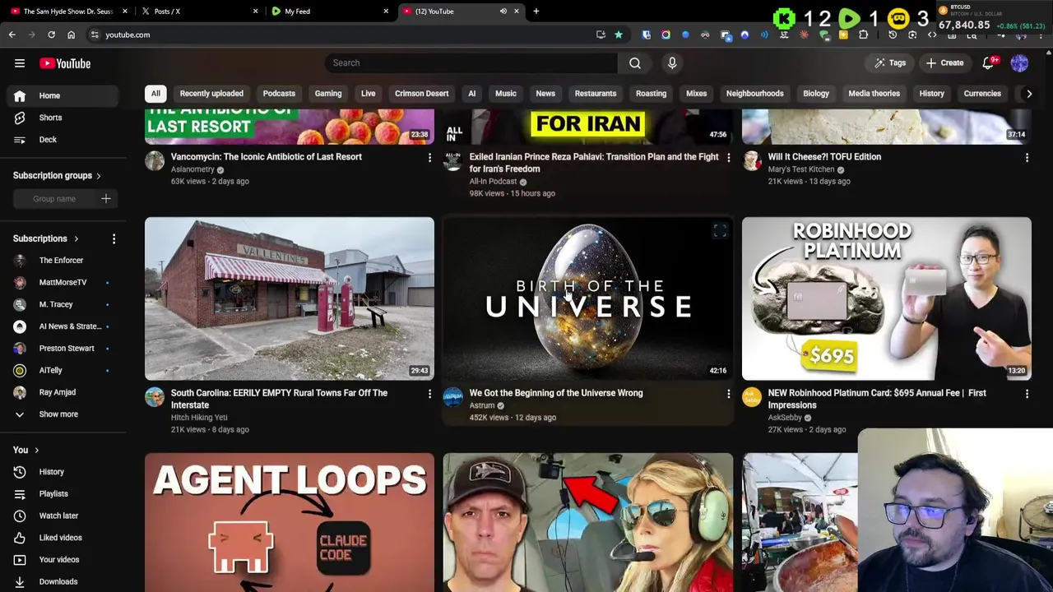Open the browser extensions puzzle icon
Viewport: 1053px width, 592px height.
[x=863, y=35]
